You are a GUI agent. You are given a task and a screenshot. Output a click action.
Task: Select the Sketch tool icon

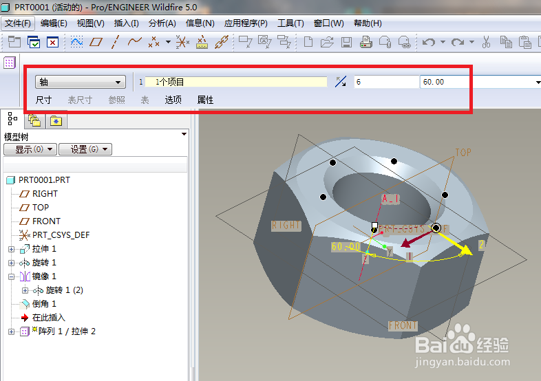76,42
